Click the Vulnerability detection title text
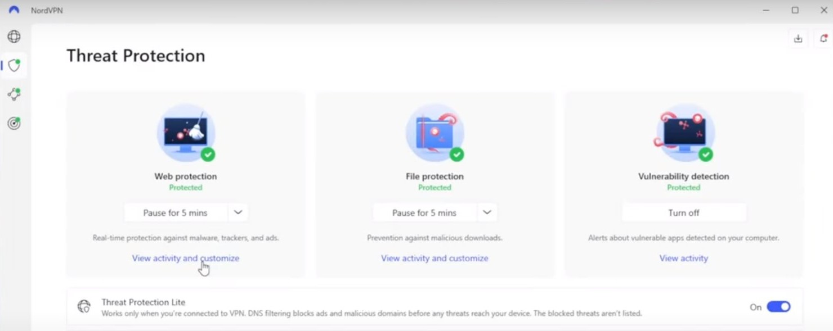Screen dimensions: 833x331 coord(684,176)
